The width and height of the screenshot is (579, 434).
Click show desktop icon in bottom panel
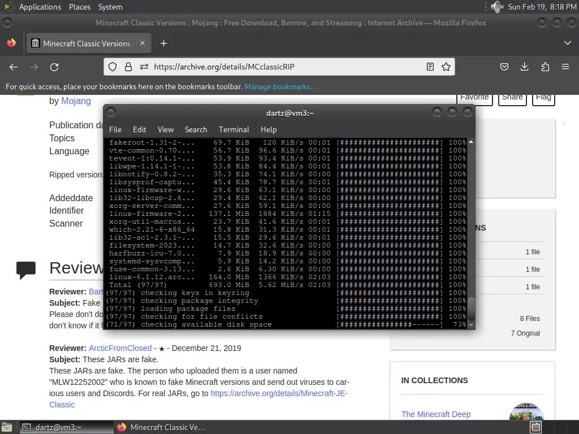(7, 427)
